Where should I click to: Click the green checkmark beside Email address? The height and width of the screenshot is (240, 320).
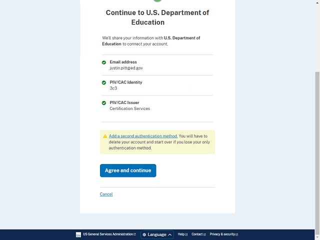point(104,62)
